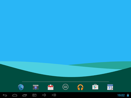Launch the Camera app
Screen dimensions: 131x98
(36, 87)
